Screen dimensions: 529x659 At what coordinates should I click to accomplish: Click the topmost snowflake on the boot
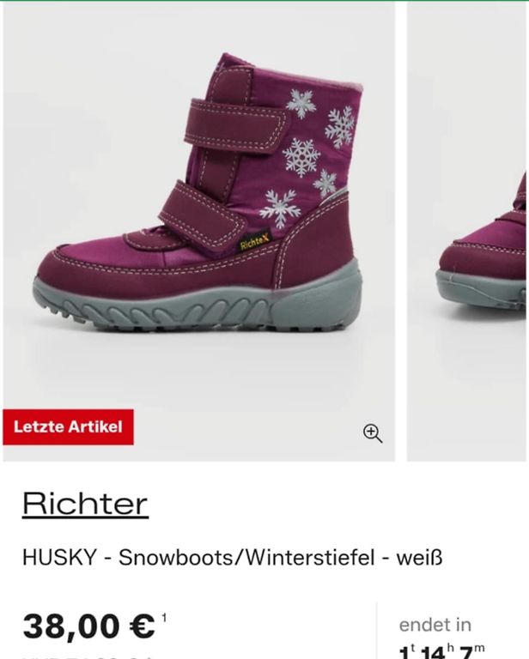tap(301, 103)
